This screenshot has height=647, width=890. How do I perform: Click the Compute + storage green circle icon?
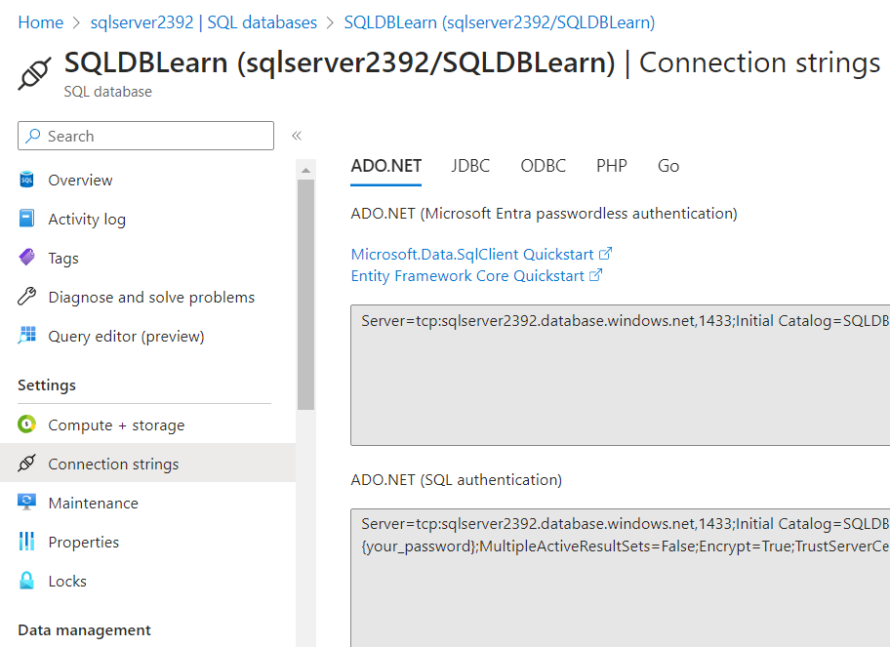pyautogui.click(x=26, y=424)
